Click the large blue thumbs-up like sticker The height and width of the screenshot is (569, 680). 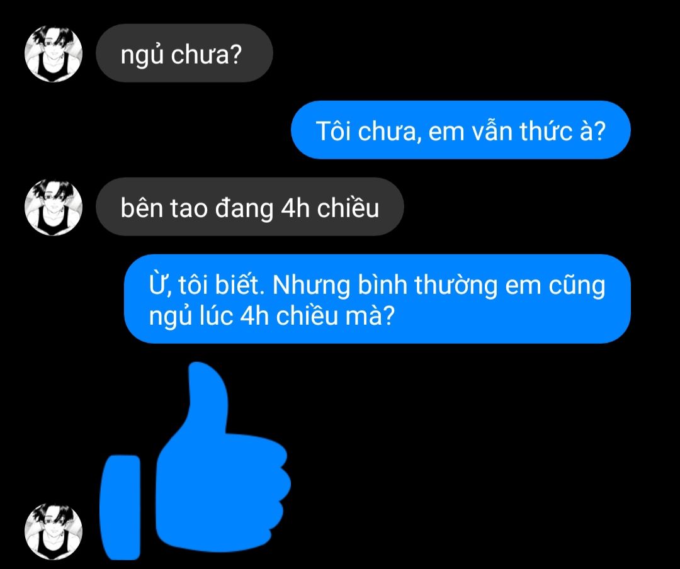pyautogui.click(x=195, y=461)
